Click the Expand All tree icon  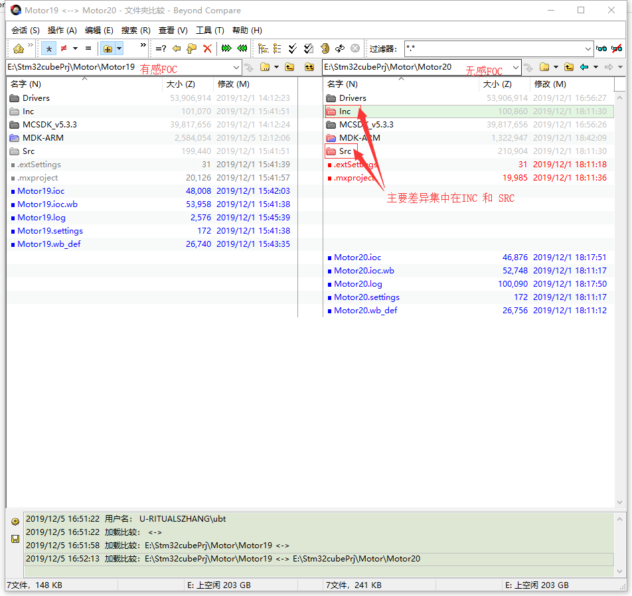(263, 48)
